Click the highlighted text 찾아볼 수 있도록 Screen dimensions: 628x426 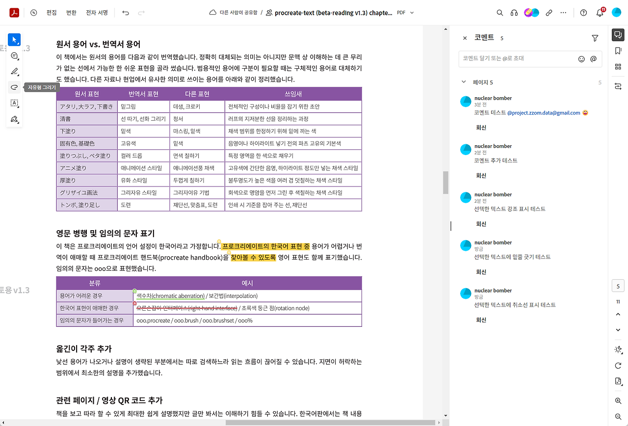point(253,257)
